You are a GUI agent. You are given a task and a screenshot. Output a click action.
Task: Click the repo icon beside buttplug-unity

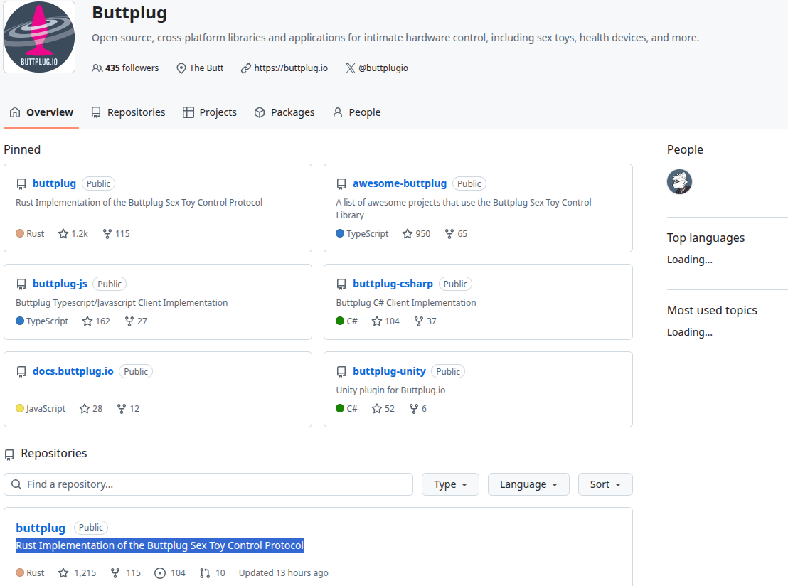coord(341,371)
